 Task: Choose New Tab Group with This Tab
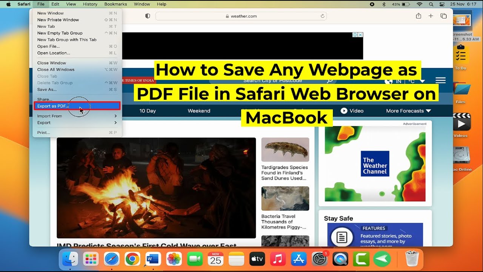click(77, 40)
